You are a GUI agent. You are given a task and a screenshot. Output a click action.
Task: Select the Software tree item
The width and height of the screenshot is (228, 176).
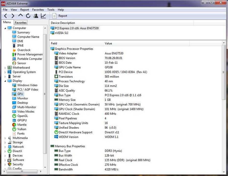point(18,160)
